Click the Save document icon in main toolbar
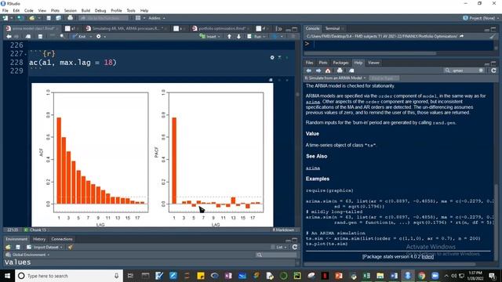502x282 pixels. 49,18
